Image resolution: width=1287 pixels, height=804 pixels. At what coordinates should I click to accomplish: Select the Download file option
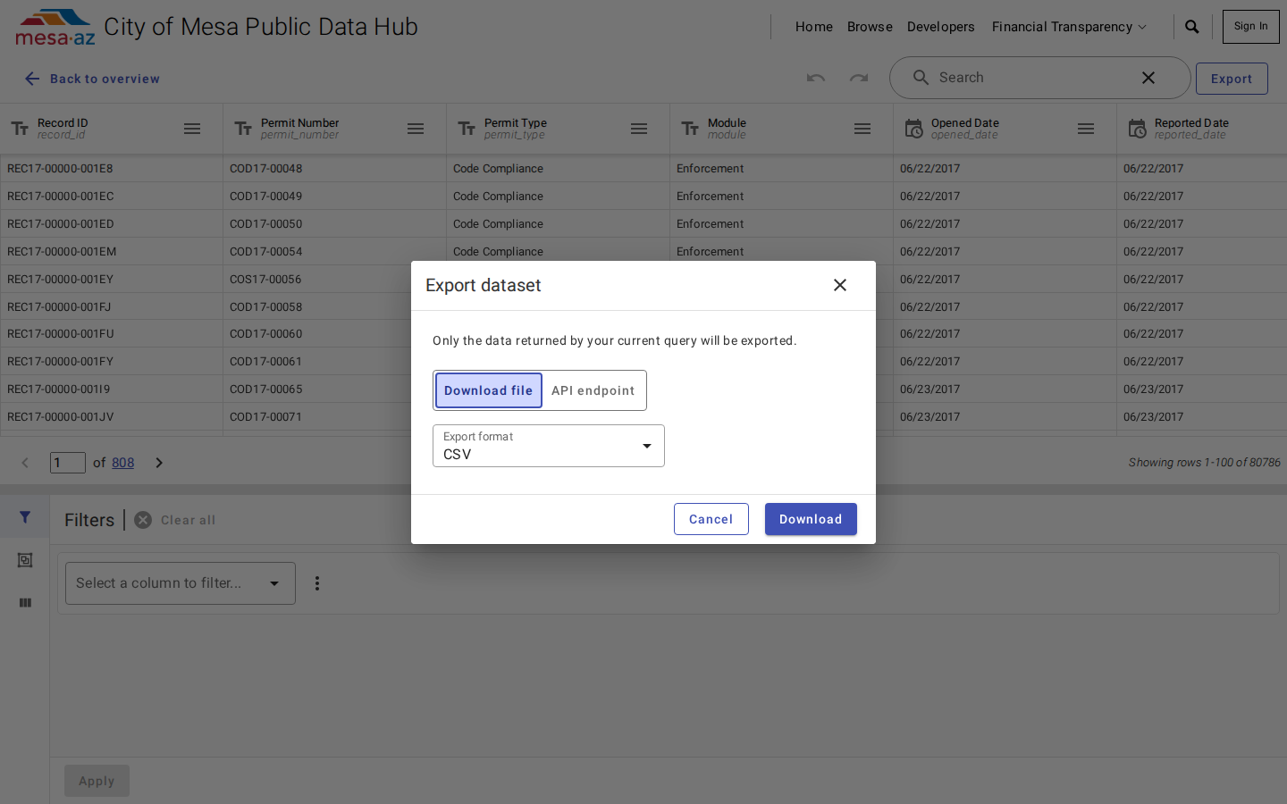[x=489, y=390]
